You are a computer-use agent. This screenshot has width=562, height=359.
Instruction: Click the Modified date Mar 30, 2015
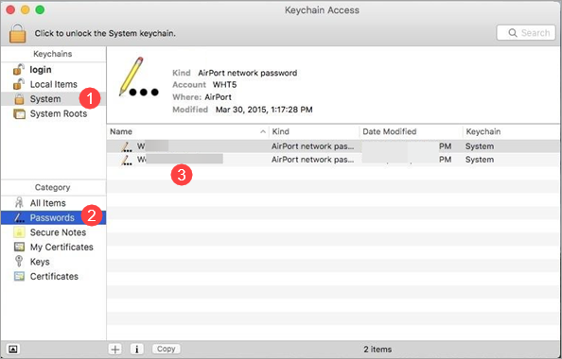tap(264, 110)
